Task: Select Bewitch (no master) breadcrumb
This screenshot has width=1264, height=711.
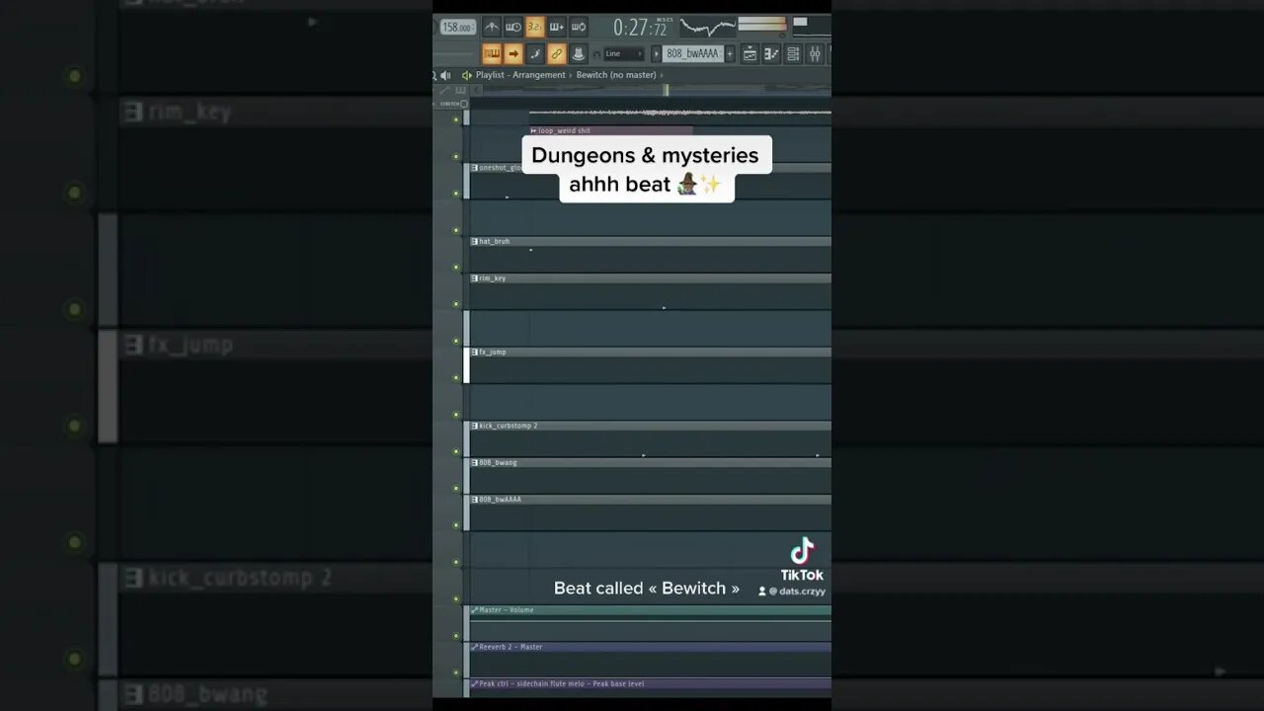Action: click(616, 75)
